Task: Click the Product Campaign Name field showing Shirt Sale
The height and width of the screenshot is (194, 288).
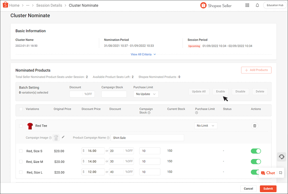Action: tap(147, 138)
